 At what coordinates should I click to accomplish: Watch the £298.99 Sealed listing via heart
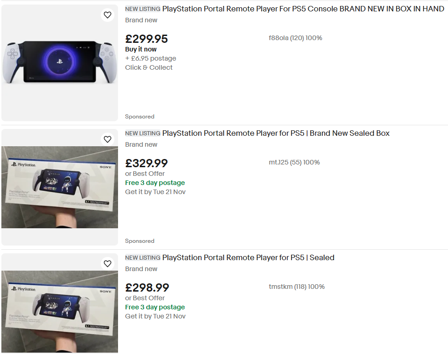(108, 264)
